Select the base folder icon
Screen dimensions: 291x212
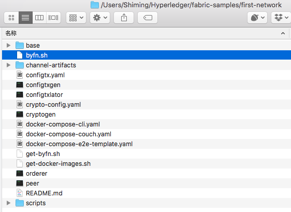[20, 45]
